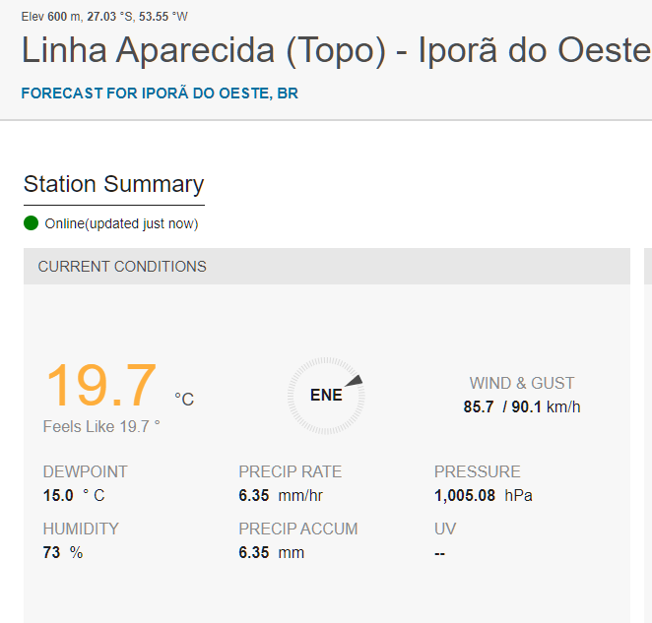
Task: Click the 19.7 temperature reading
Action: pos(101,385)
